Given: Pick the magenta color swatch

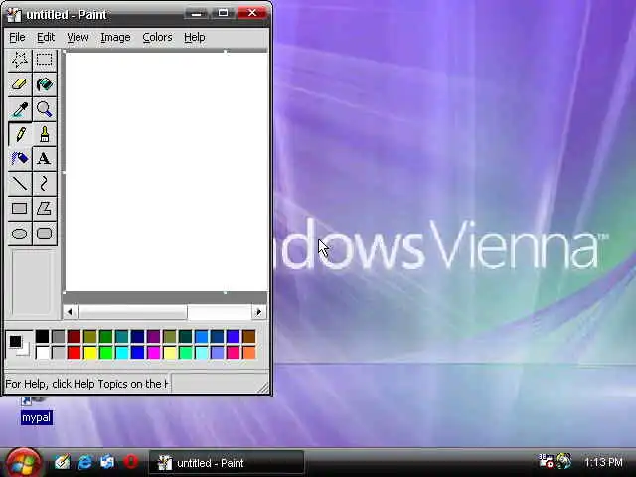Looking at the screenshot, I should [x=154, y=353].
